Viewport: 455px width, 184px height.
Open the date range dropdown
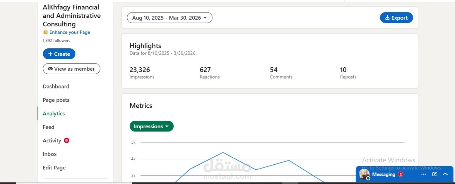(170, 18)
